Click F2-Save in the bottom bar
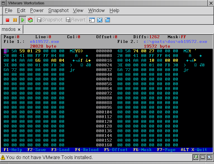The image size is (214, 164). click(36, 150)
